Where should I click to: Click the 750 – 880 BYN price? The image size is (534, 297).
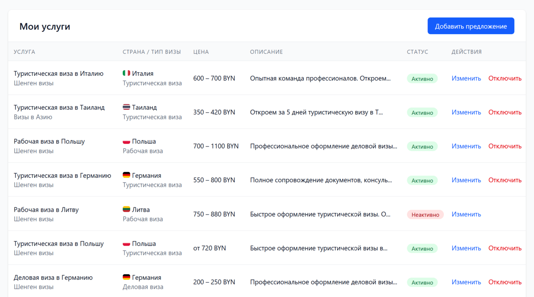[x=214, y=214]
